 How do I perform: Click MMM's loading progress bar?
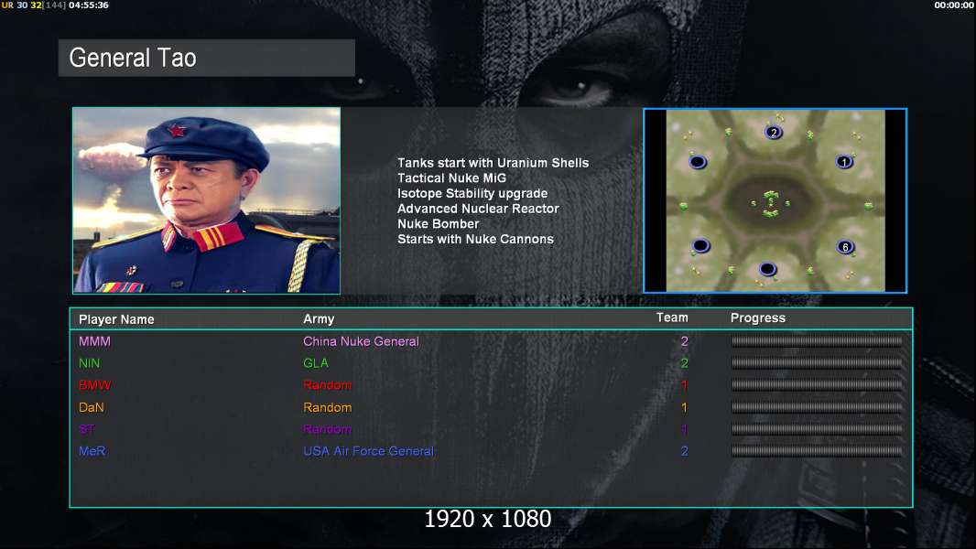[x=817, y=340]
